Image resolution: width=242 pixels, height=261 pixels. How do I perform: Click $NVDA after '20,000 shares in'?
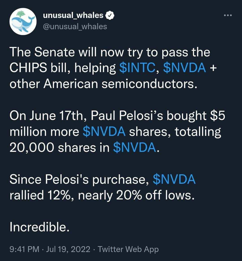(x=135, y=148)
